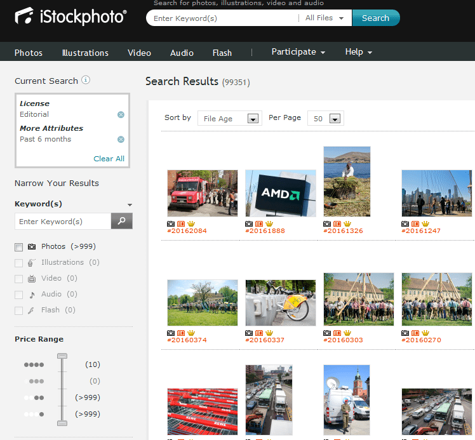
Task: Click the keyword magnifier search button
Action: tap(122, 221)
